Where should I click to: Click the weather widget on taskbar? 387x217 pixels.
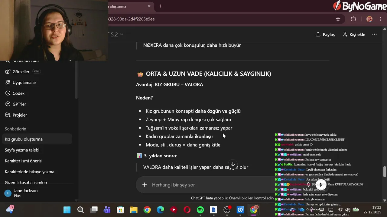[10, 209]
